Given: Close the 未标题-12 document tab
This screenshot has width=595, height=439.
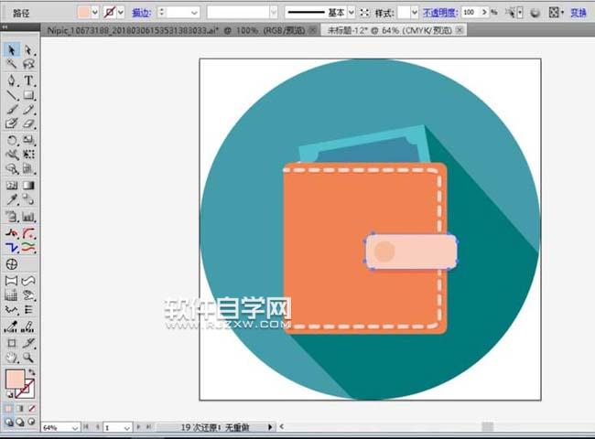Looking at the screenshot, I should pos(460,30).
